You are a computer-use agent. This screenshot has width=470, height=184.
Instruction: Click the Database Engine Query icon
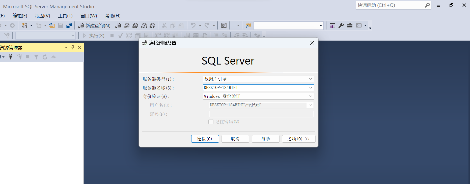[118, 25]
